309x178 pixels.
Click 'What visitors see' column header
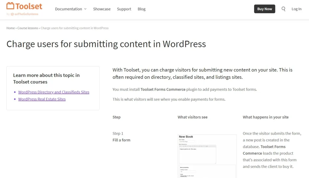point(193,117)
